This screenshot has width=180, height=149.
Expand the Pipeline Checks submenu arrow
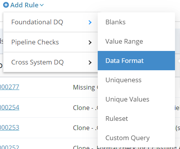pos(90,42)
